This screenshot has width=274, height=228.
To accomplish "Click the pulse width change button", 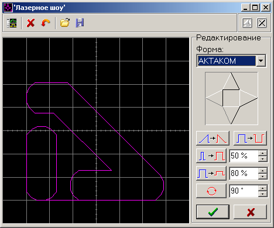I will [211, 156].
